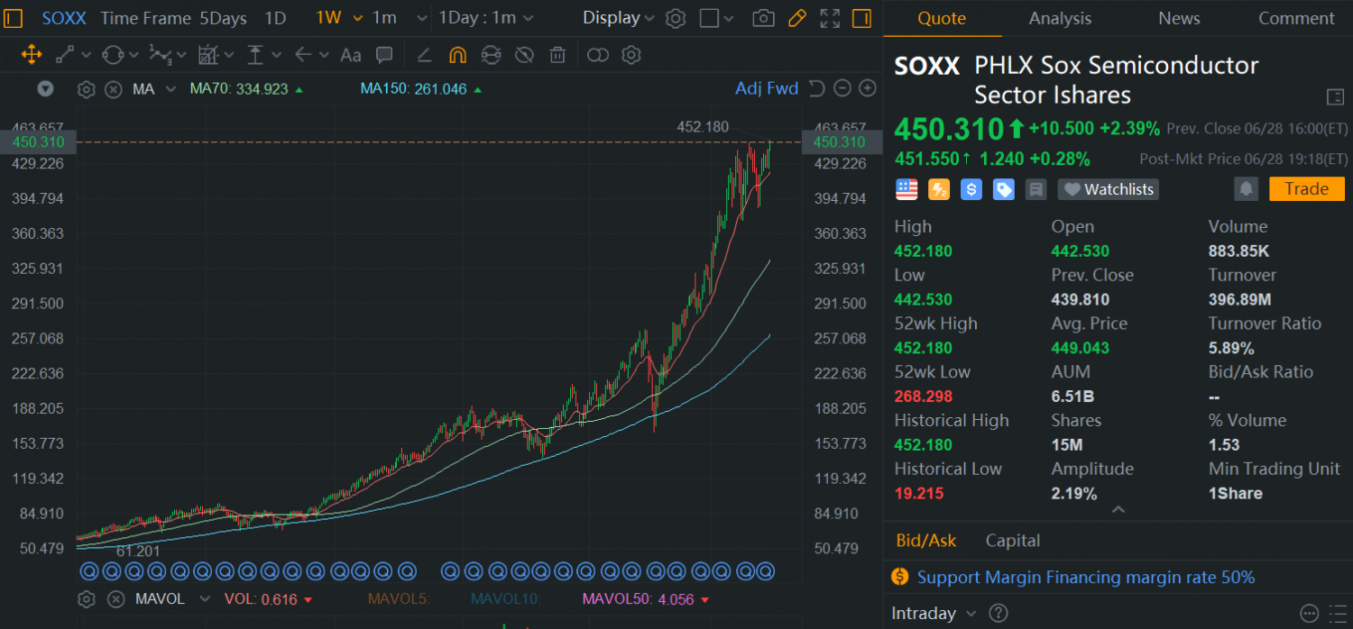The height and width of the screenshot is (629, 1353).
Task: Toggle the right quote panel visibility
Action: [861, 18]
